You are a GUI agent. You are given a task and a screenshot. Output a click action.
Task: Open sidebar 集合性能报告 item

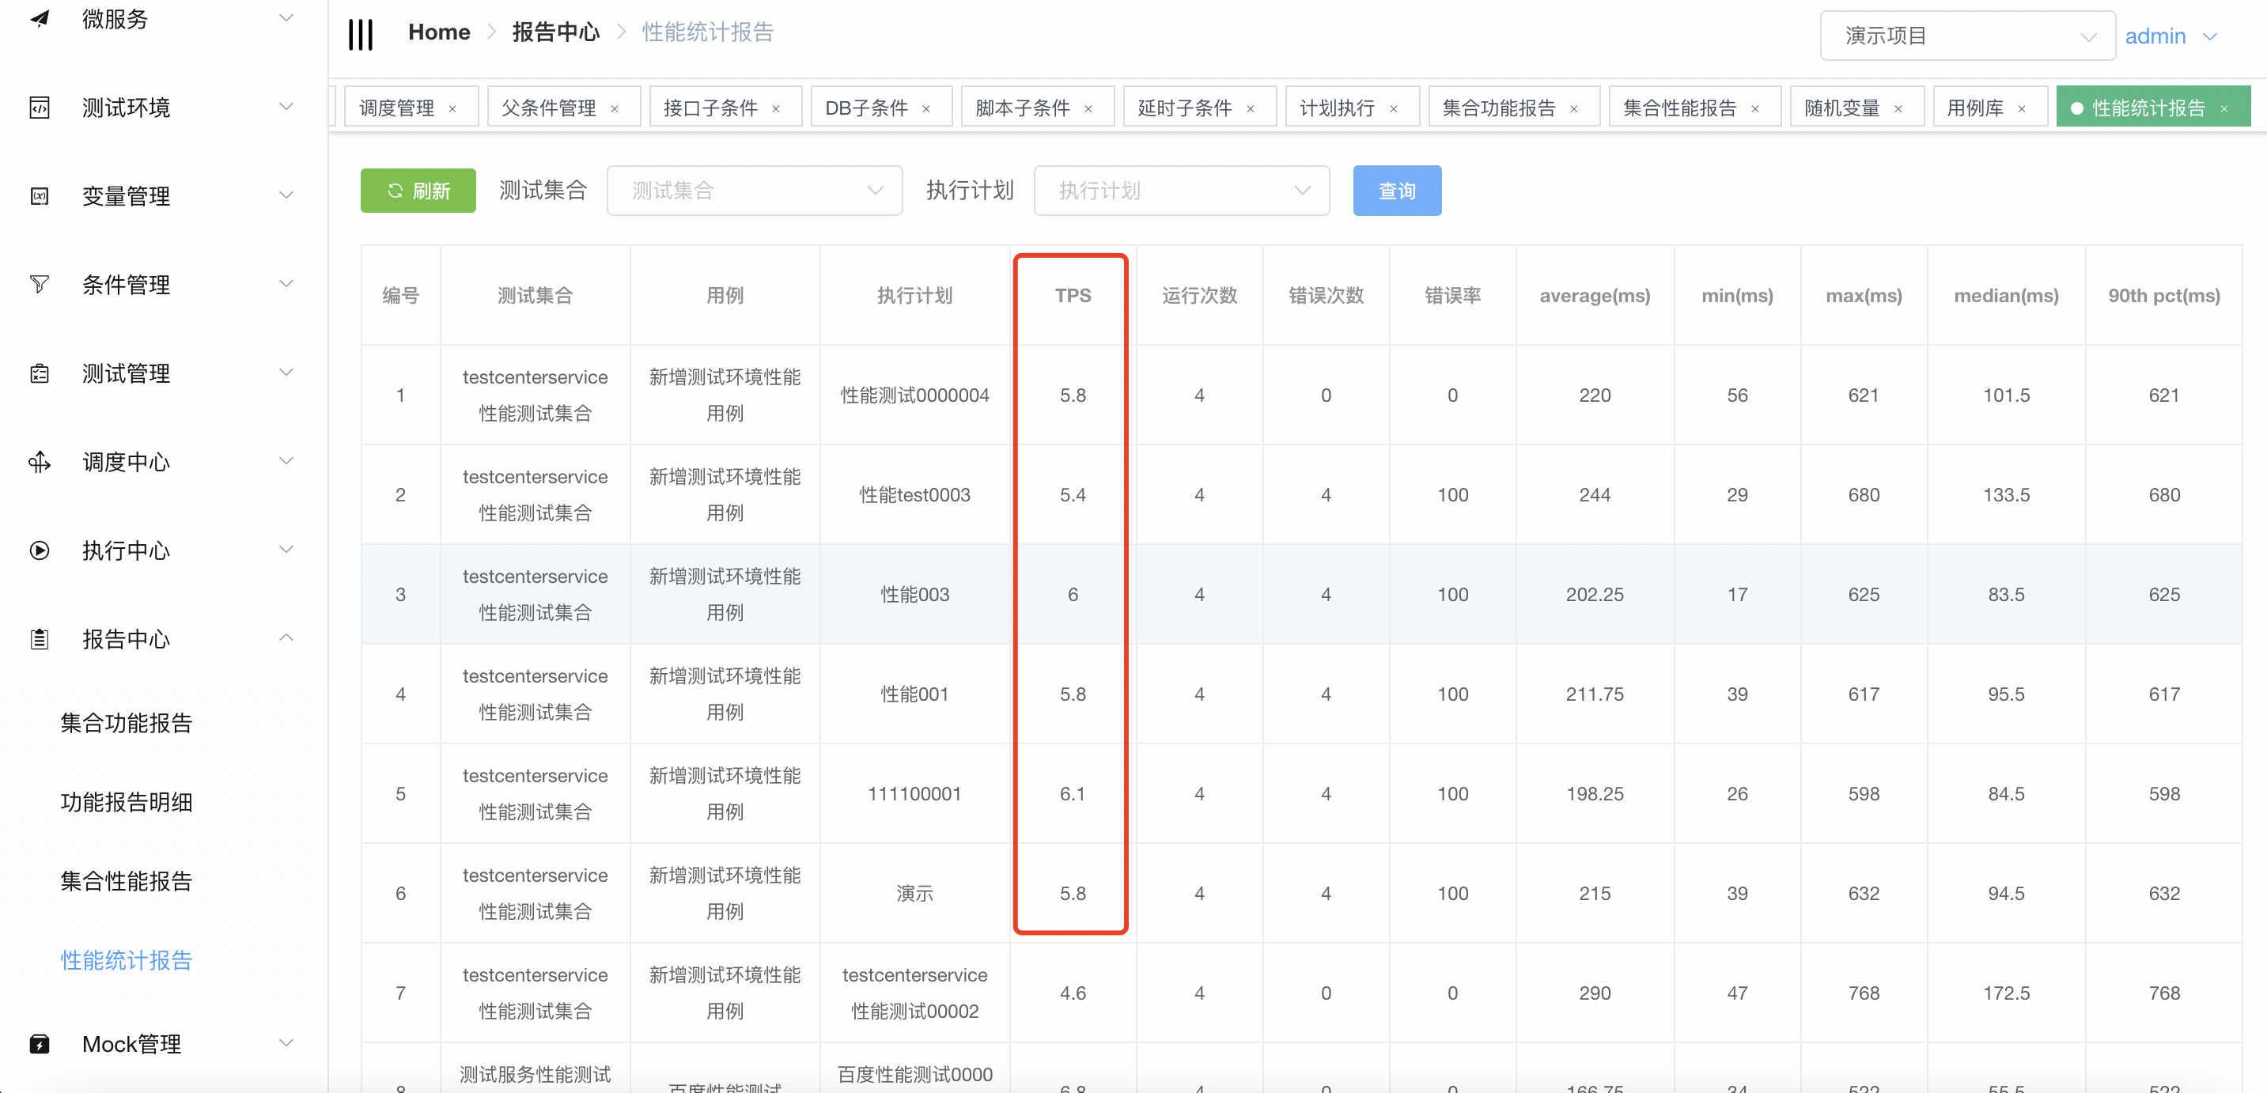[x=126, y=882]
